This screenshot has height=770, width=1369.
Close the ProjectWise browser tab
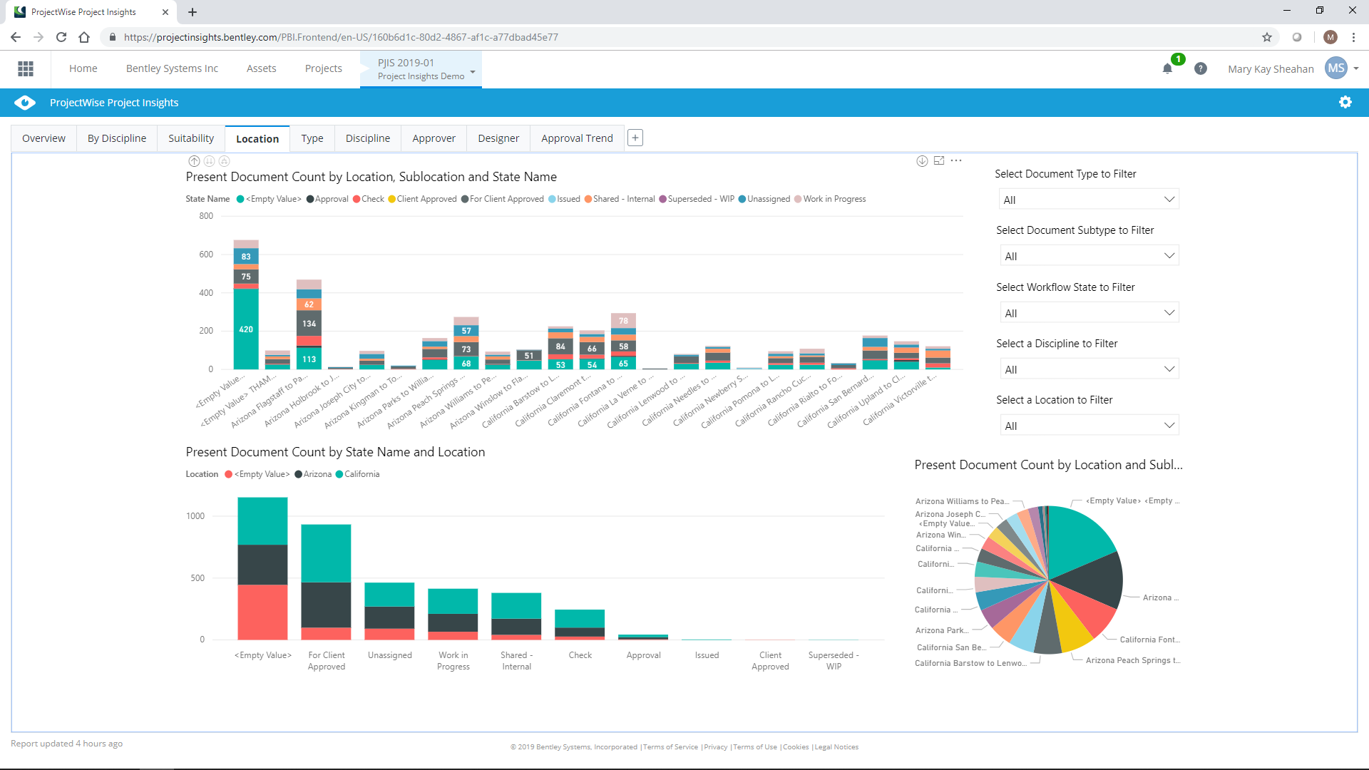pyautogui.click(x=165, y=12)
